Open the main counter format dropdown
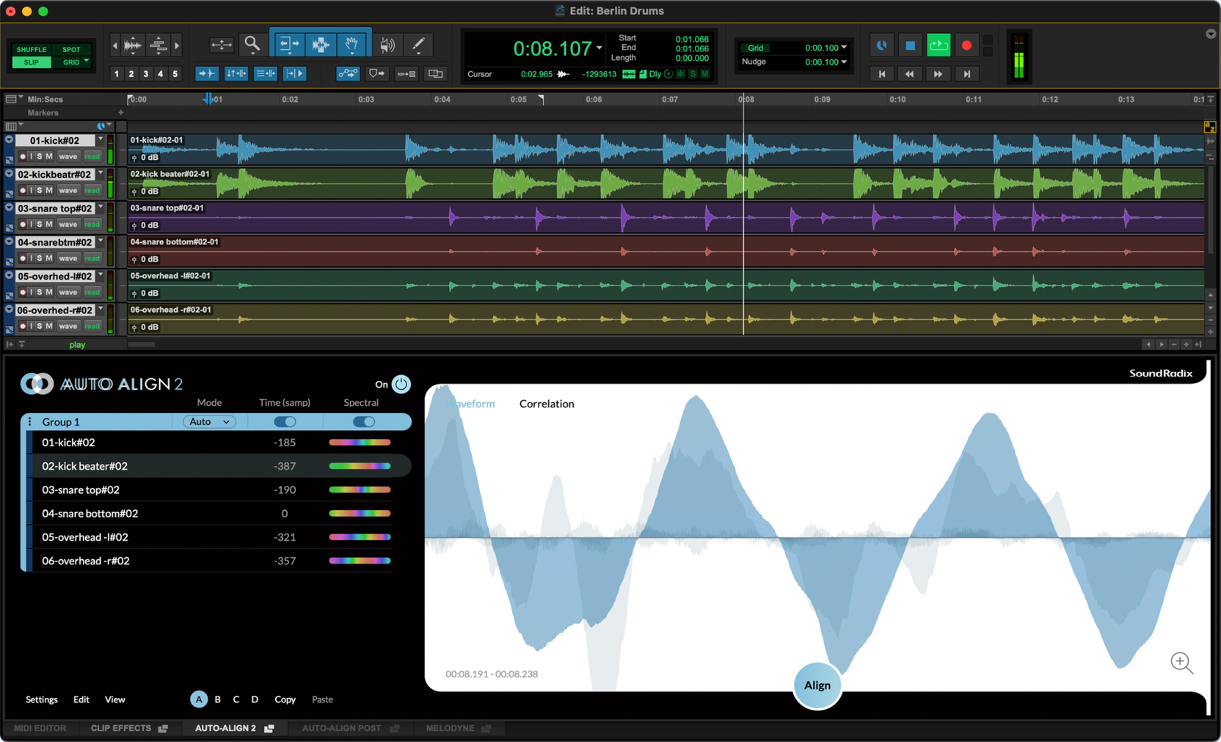1221x742 pixels. [x=599, y=48]
